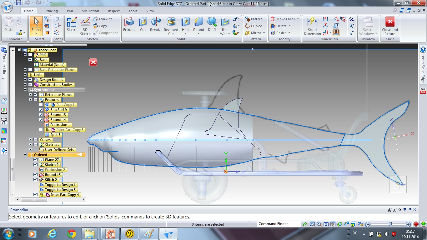Select the Round tool
The height and width of the screenshot is (240, 427).
tap(198, 22)
